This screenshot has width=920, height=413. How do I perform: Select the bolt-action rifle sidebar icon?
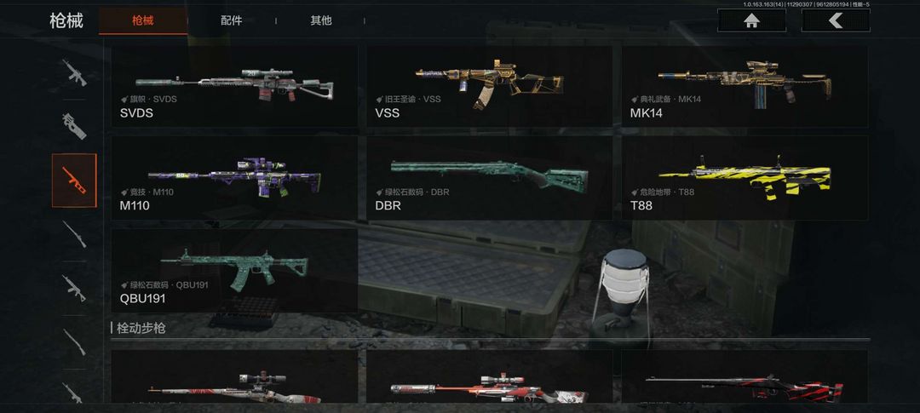74,234
